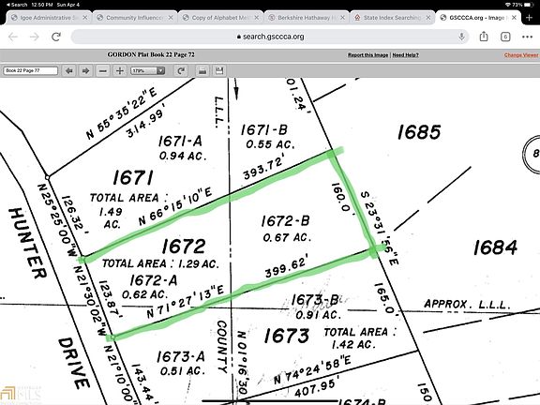Close the Igoe Administrative tab
The width and height of the screenshot is (540, 405).
(84, 18)
